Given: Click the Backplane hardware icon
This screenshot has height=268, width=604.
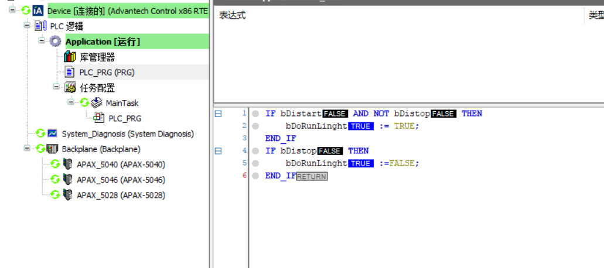Looking at the screenshot, I should pyautogui.click(x=53, y=149).
